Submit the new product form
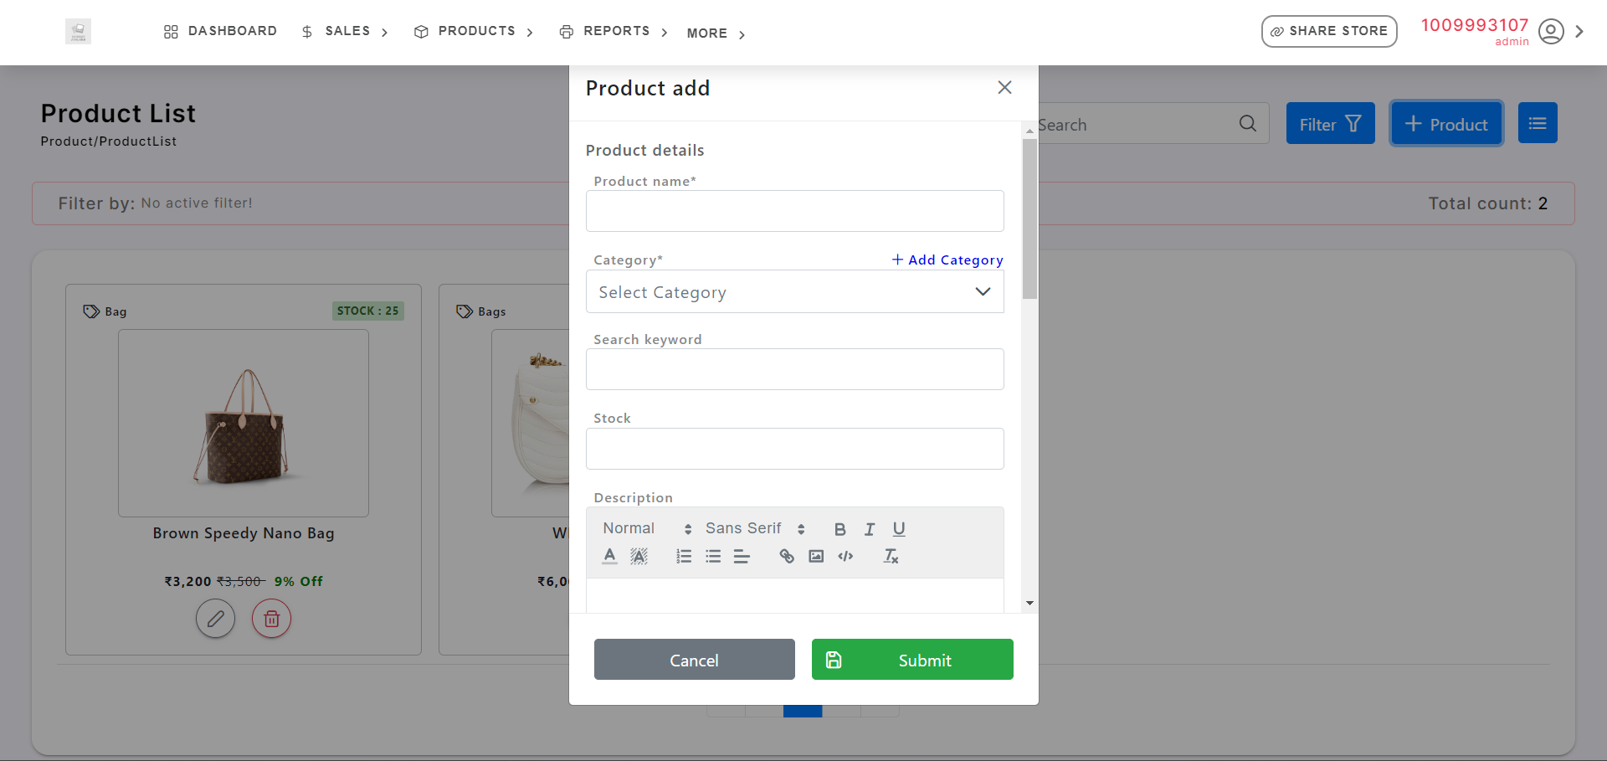Image resolution: width=1607 pixels, height=761 pixels. [912, 660]
